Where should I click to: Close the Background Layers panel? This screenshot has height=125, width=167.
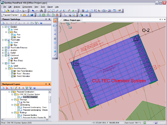click(49, 84)
